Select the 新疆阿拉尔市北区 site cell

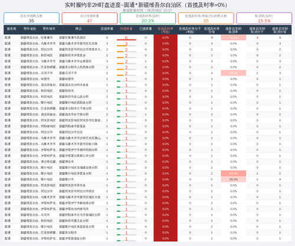coord(71,132)
